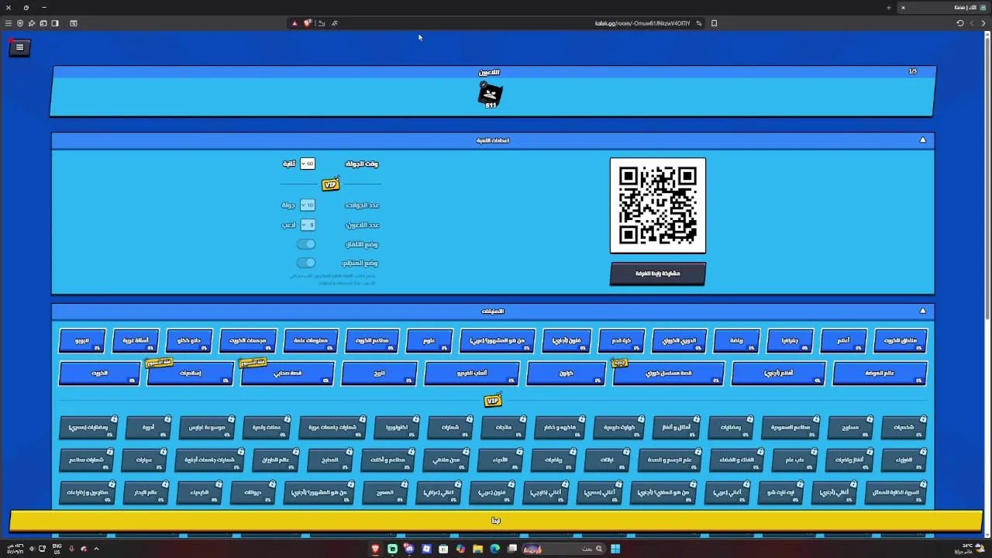Screen dimensions: 992x558
Task: Select مناطق الكويت category
Action: point(901,341)
